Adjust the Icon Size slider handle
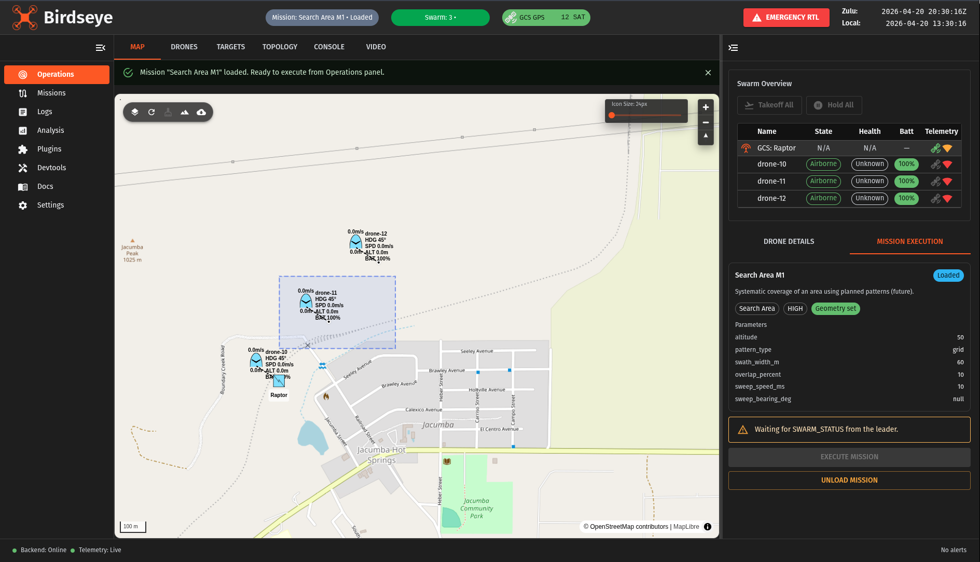This screenshot has width=980, height=562. [612, 115]
